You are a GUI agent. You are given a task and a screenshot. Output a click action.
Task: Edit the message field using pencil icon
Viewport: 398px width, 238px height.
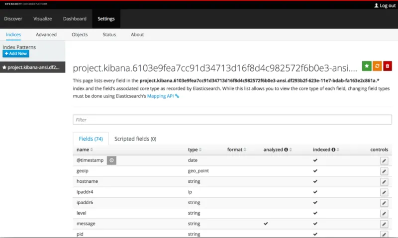click(384, 224)
